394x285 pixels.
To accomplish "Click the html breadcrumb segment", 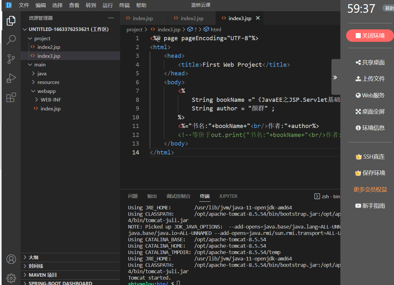I will [213, 29].
